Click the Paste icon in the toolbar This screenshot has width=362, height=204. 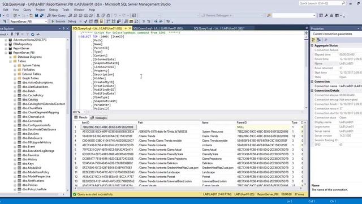click(x=108, y=15)
